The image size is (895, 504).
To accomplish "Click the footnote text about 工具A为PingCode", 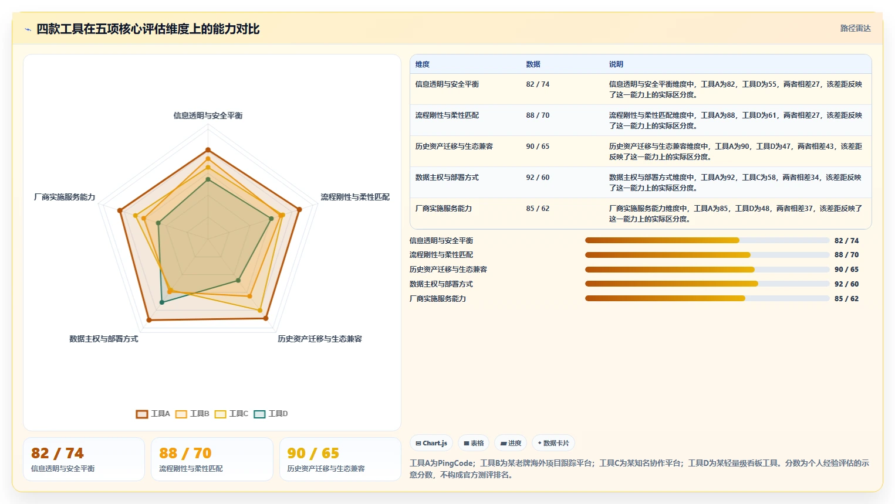I will point(639,469).
